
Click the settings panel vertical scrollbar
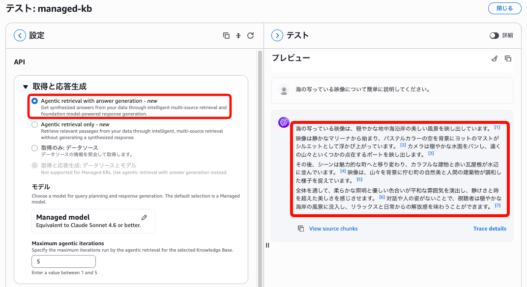pos(260,168)
